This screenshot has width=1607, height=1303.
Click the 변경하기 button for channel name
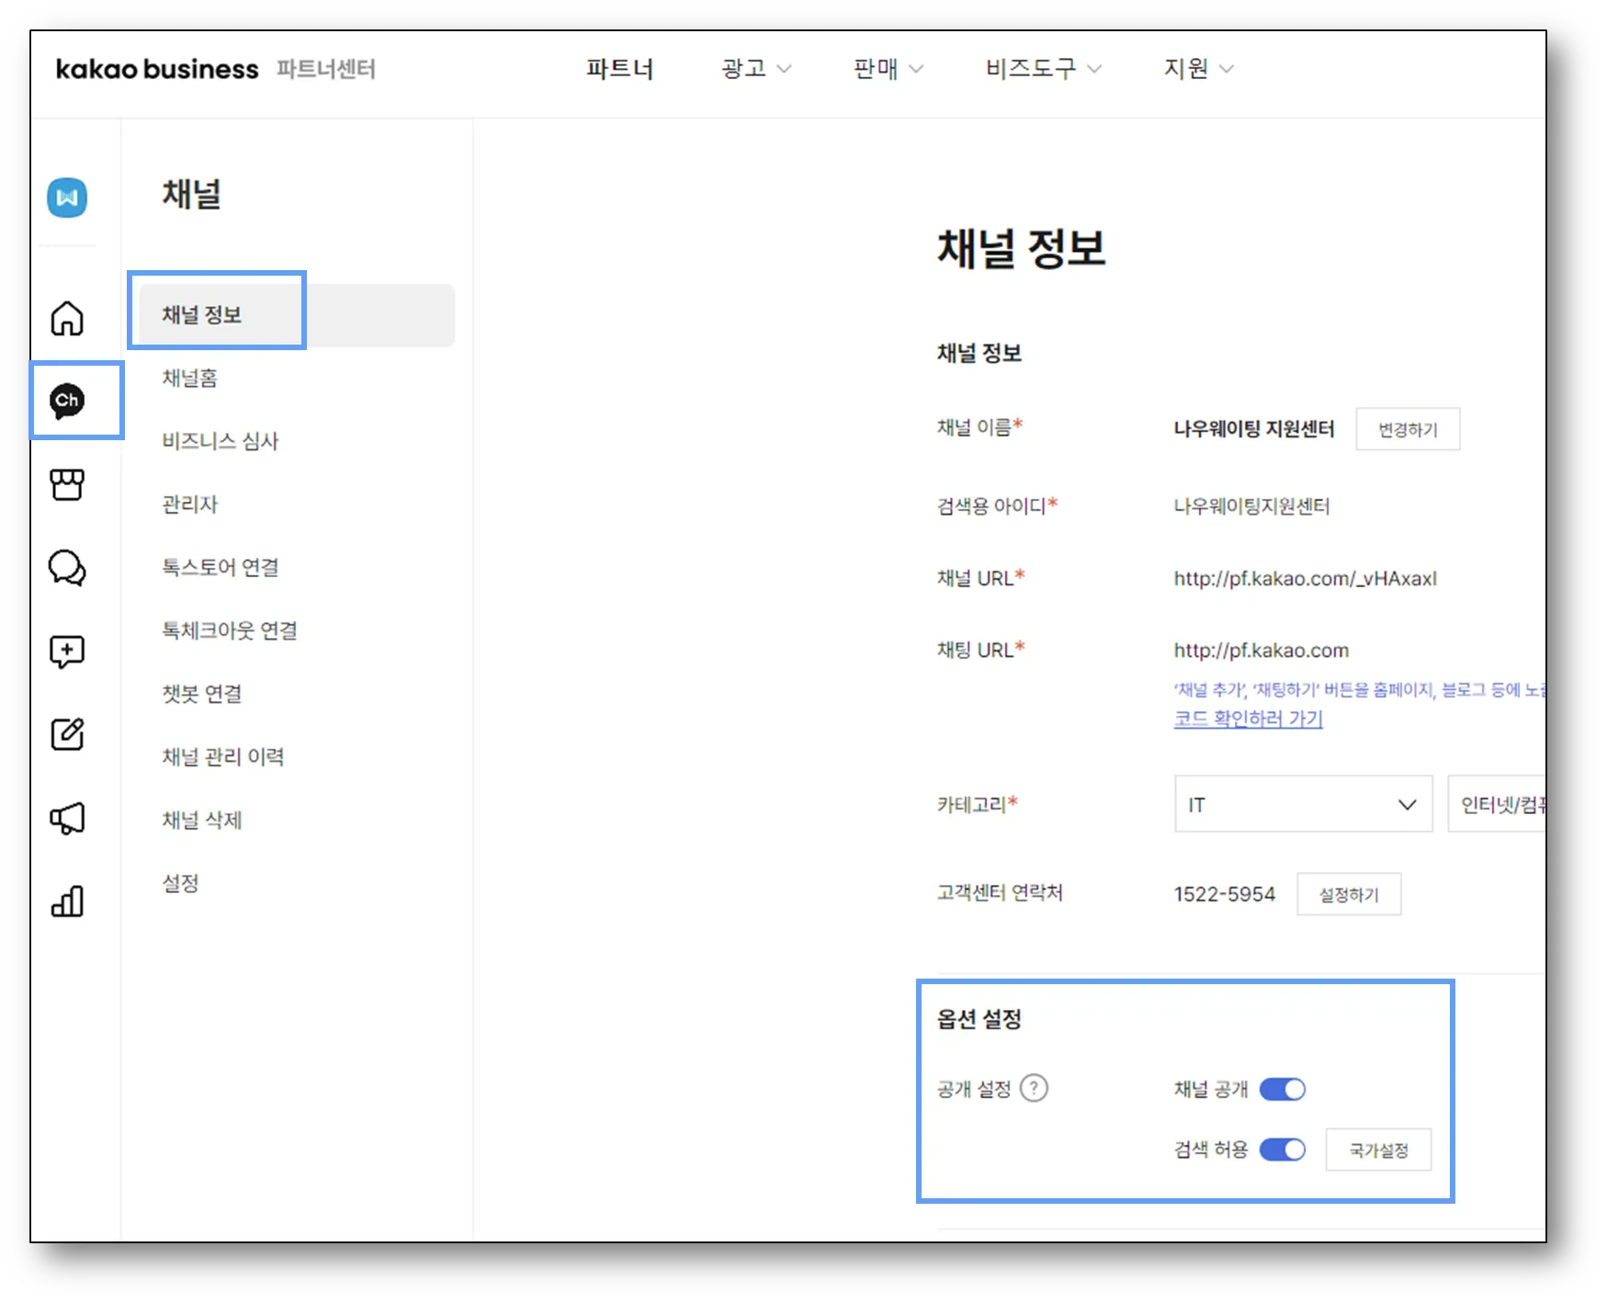click(1408, 429)
